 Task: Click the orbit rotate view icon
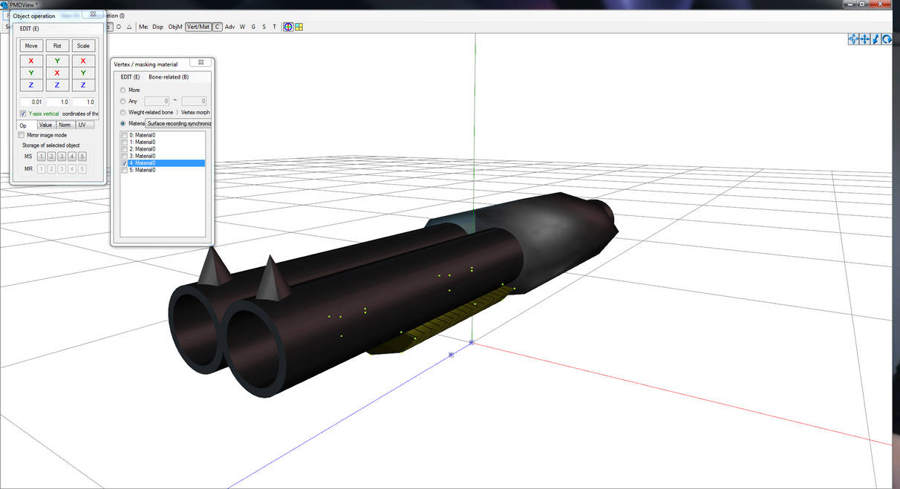point(854,39)
